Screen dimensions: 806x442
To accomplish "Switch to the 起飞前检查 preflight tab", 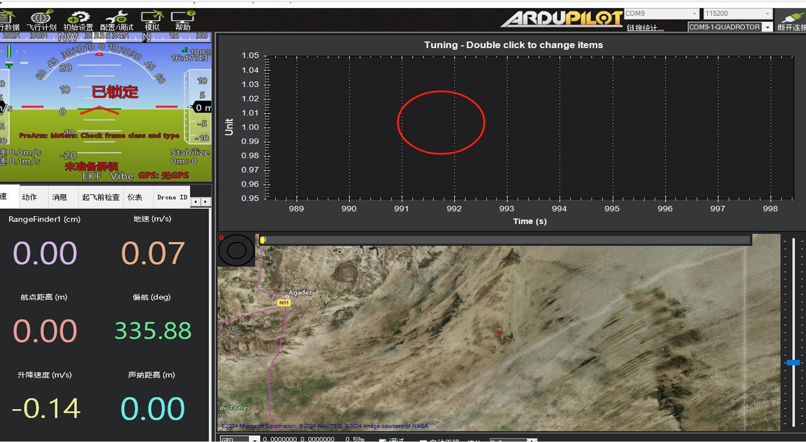I will [x=100, y=197].
